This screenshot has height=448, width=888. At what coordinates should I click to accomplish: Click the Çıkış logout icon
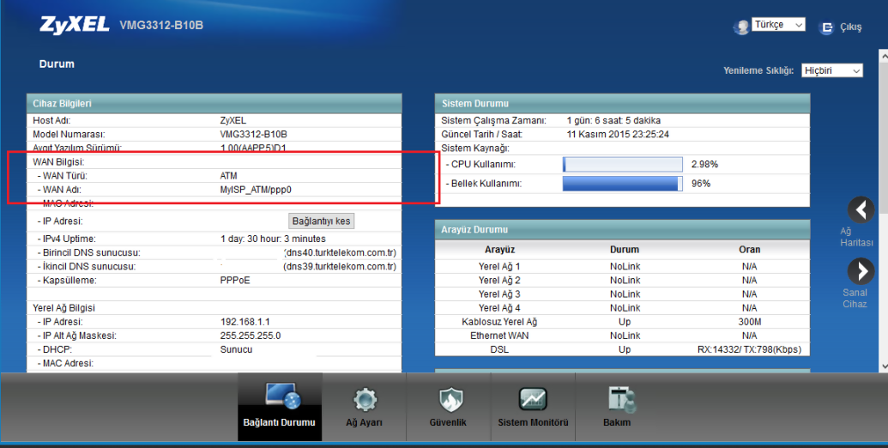pos(827,27)
